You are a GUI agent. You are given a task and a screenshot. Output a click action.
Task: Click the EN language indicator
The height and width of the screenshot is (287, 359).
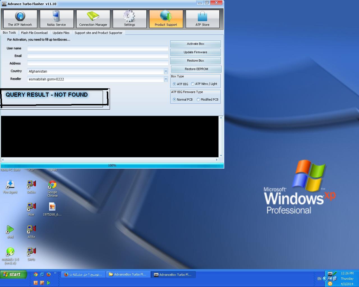pos(319,279)
